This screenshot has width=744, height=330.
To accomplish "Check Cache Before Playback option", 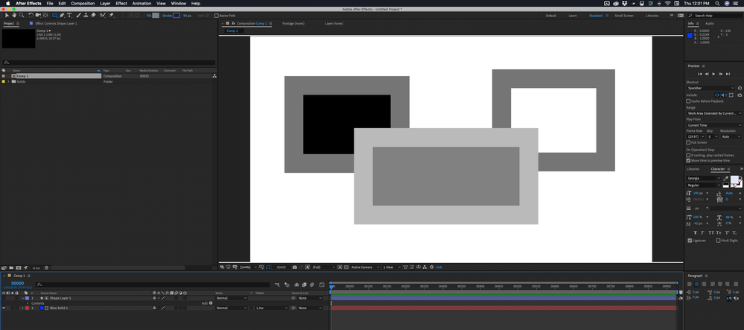I will click(x=689, y=101).
